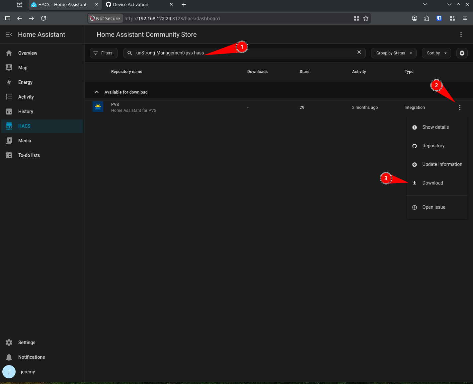Open the Notifications bell
Viewport: 473px width, 384px height.
[9, 357]
